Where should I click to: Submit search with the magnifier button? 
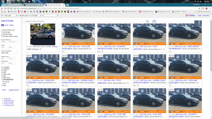[147, 21]
